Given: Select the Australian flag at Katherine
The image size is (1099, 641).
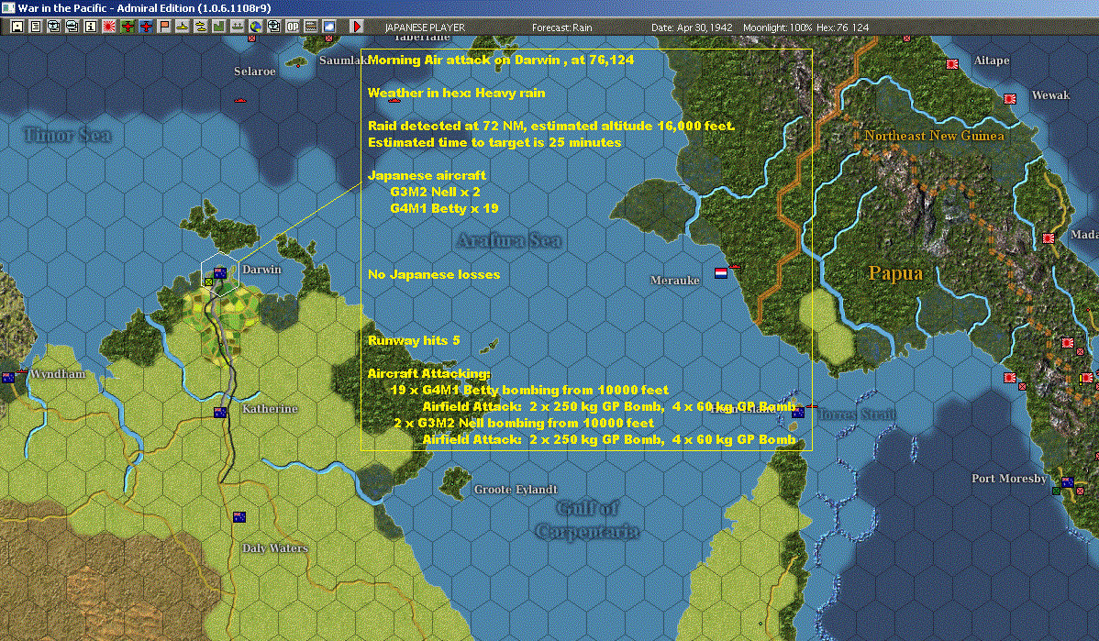Looking at the screenshot, I should point(220,413).
